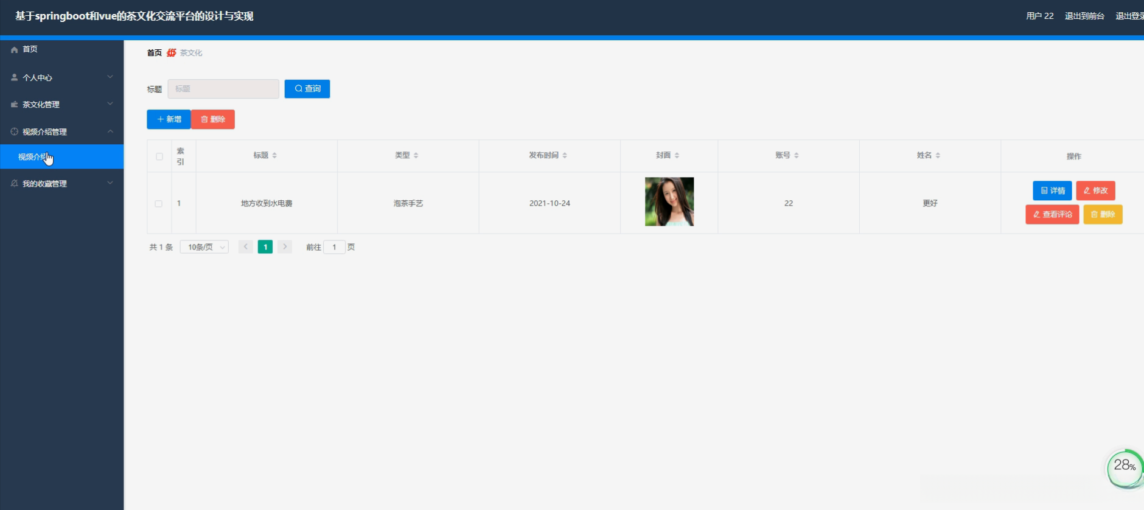Screen dimensions: 1144x510
Task: Click the platform title in the top bar
Action: (x=134, y=16)
